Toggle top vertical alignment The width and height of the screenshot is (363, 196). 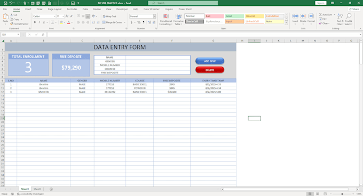[x=78, y=16]
